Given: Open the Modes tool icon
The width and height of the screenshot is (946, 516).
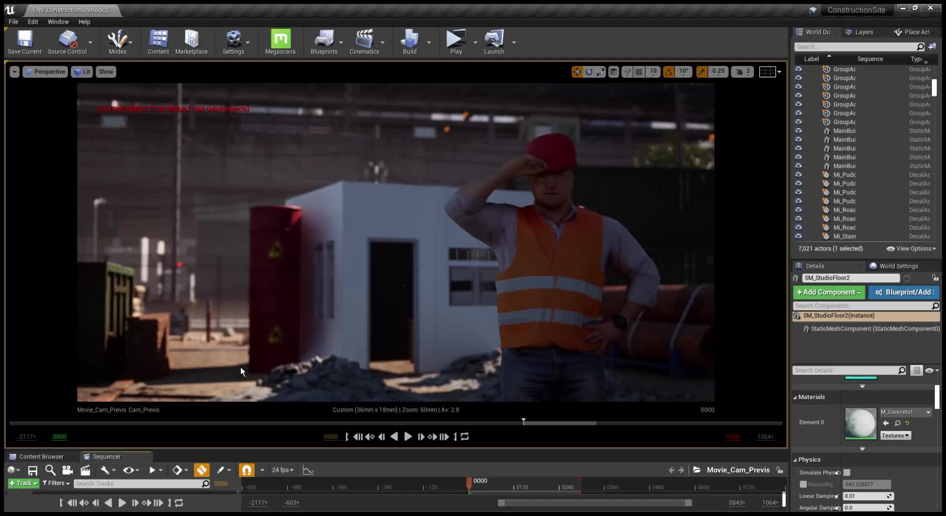Looking at the screenshot, I should pos(117,39).
